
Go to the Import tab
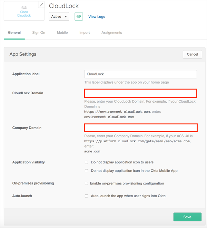point(85,32)
